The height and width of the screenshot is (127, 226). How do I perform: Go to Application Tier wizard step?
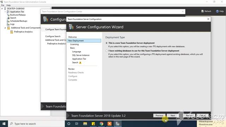coord(79,59)
